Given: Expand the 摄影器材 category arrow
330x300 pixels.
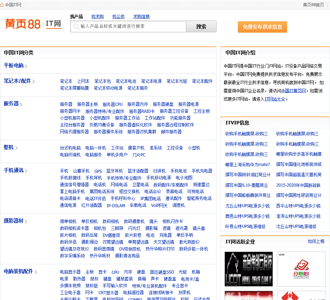Looking at the screenshot, I should (26, 222).
